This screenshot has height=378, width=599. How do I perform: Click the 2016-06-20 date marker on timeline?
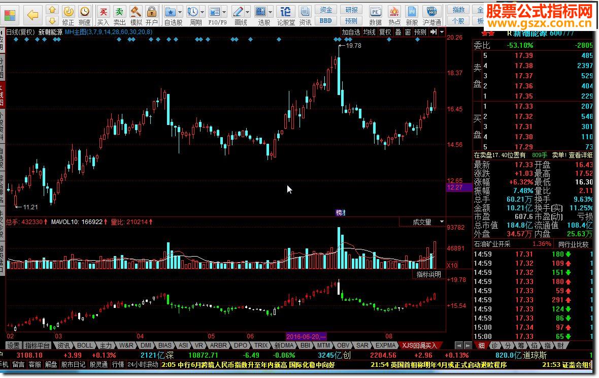306,336
